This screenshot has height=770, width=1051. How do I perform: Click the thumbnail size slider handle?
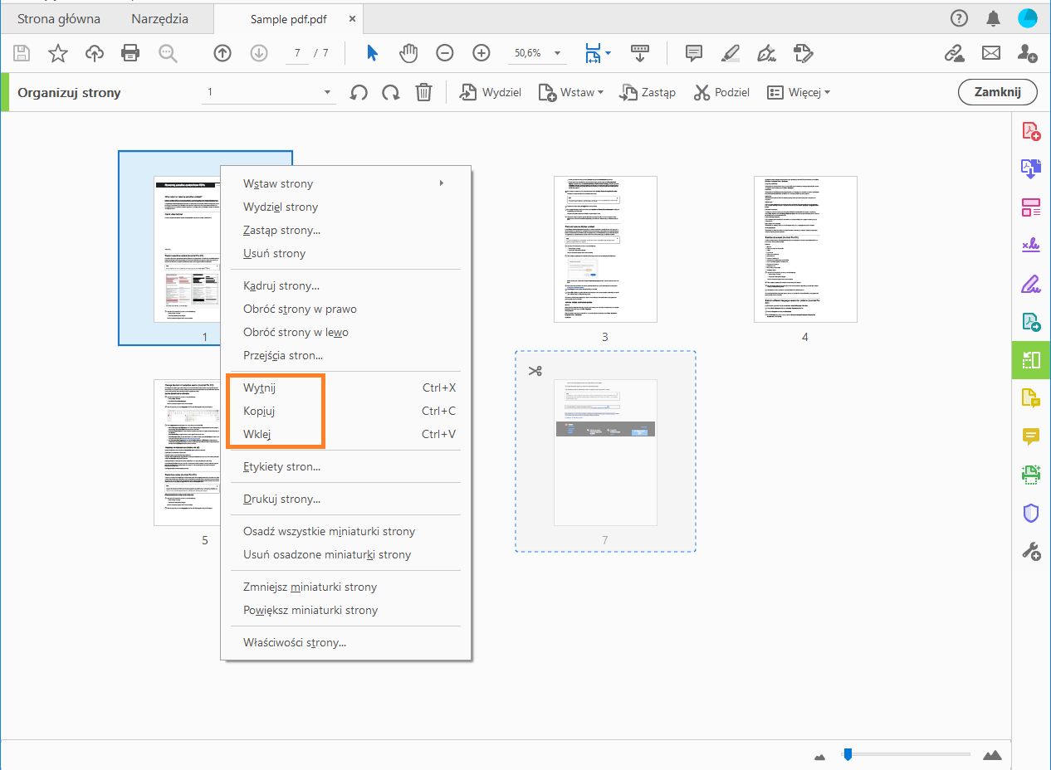[848, 754]
